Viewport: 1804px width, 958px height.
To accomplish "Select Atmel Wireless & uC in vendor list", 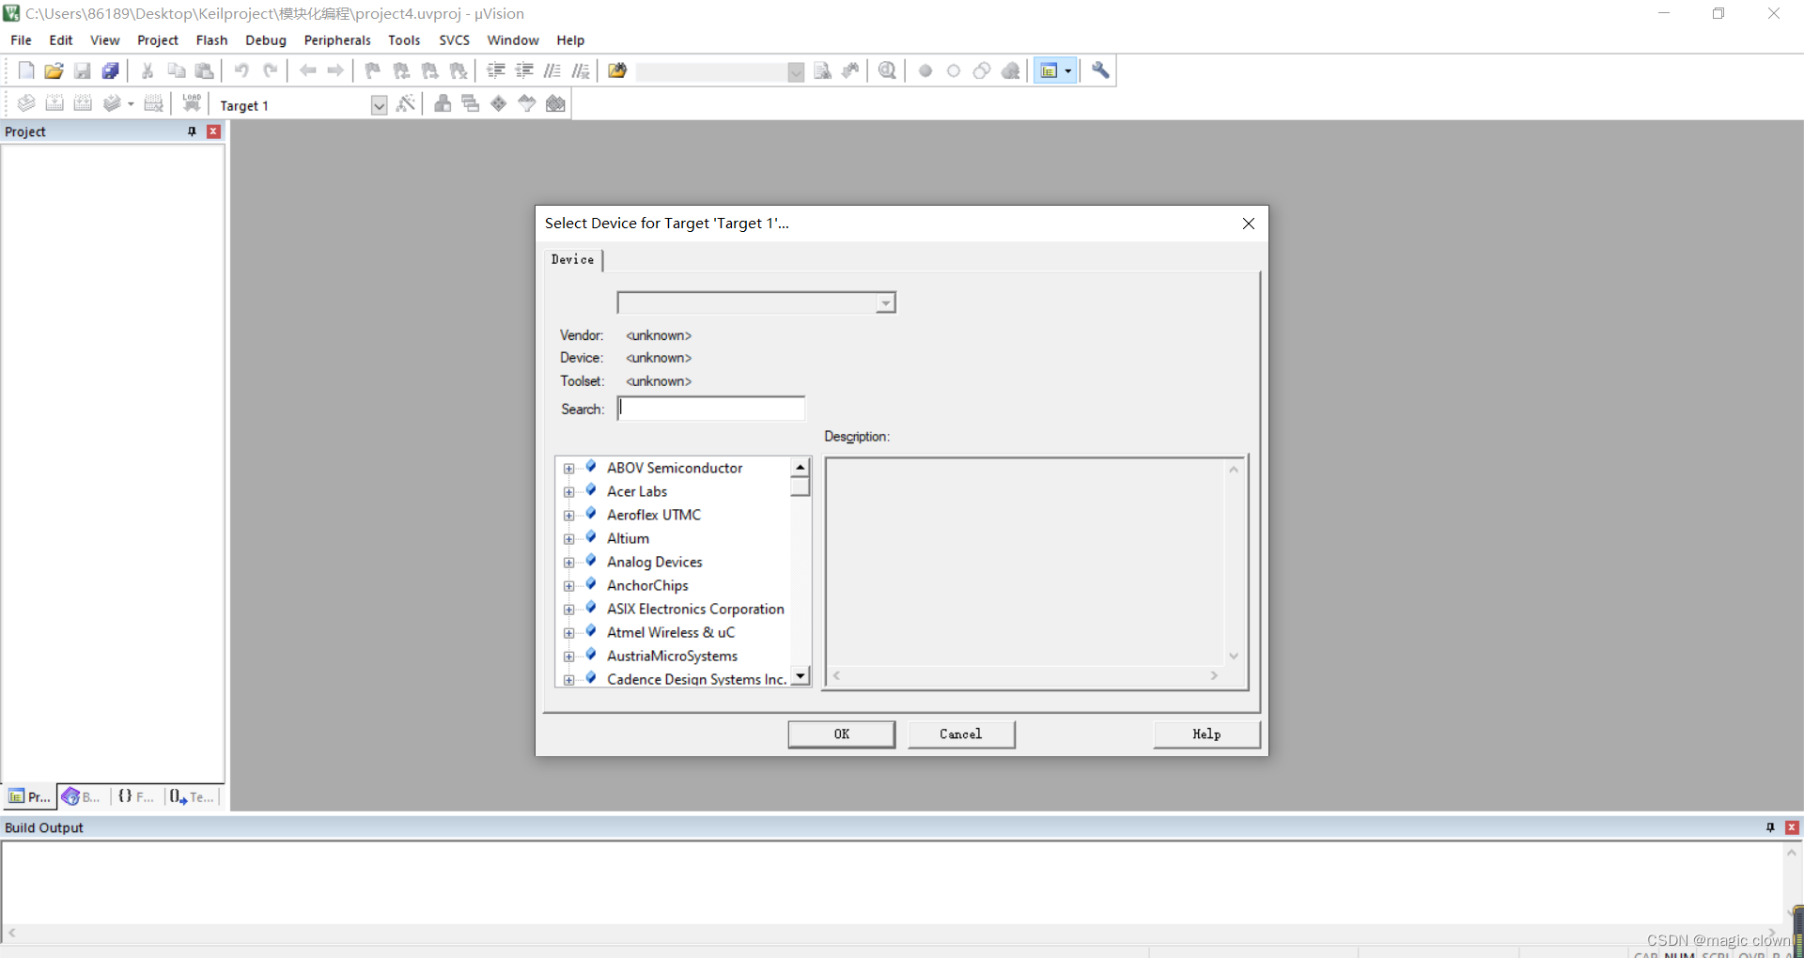I will 671,633.
